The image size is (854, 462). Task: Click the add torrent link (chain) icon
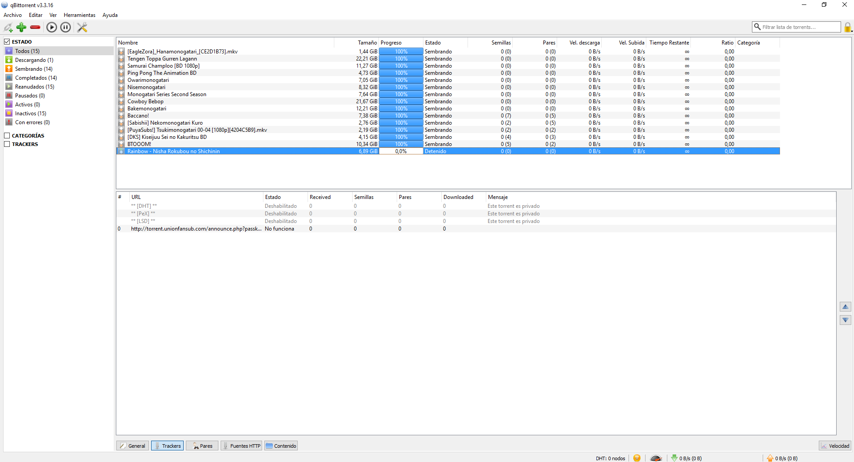(x=8, y=28)
